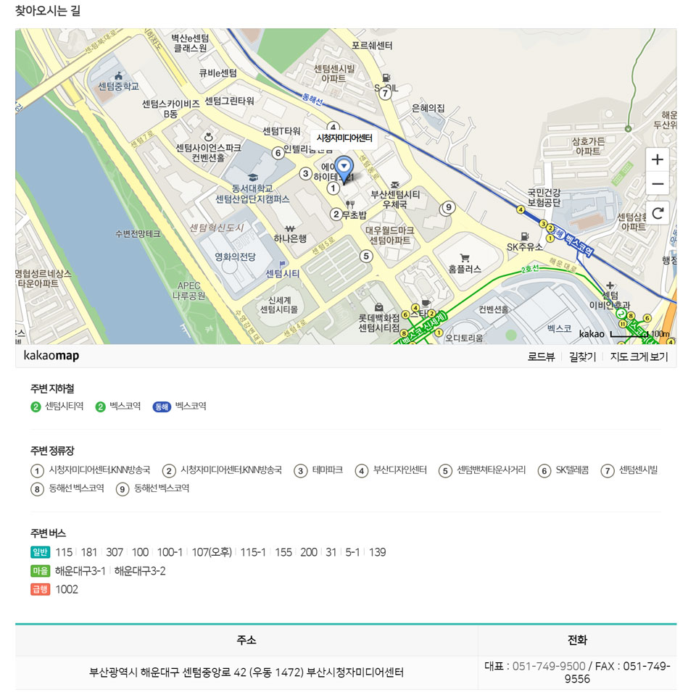Screen dimensions: 696x692
Task: Select stop ⑨ 동해선 벡스코역 in the list
Action: tap(153, 489)
